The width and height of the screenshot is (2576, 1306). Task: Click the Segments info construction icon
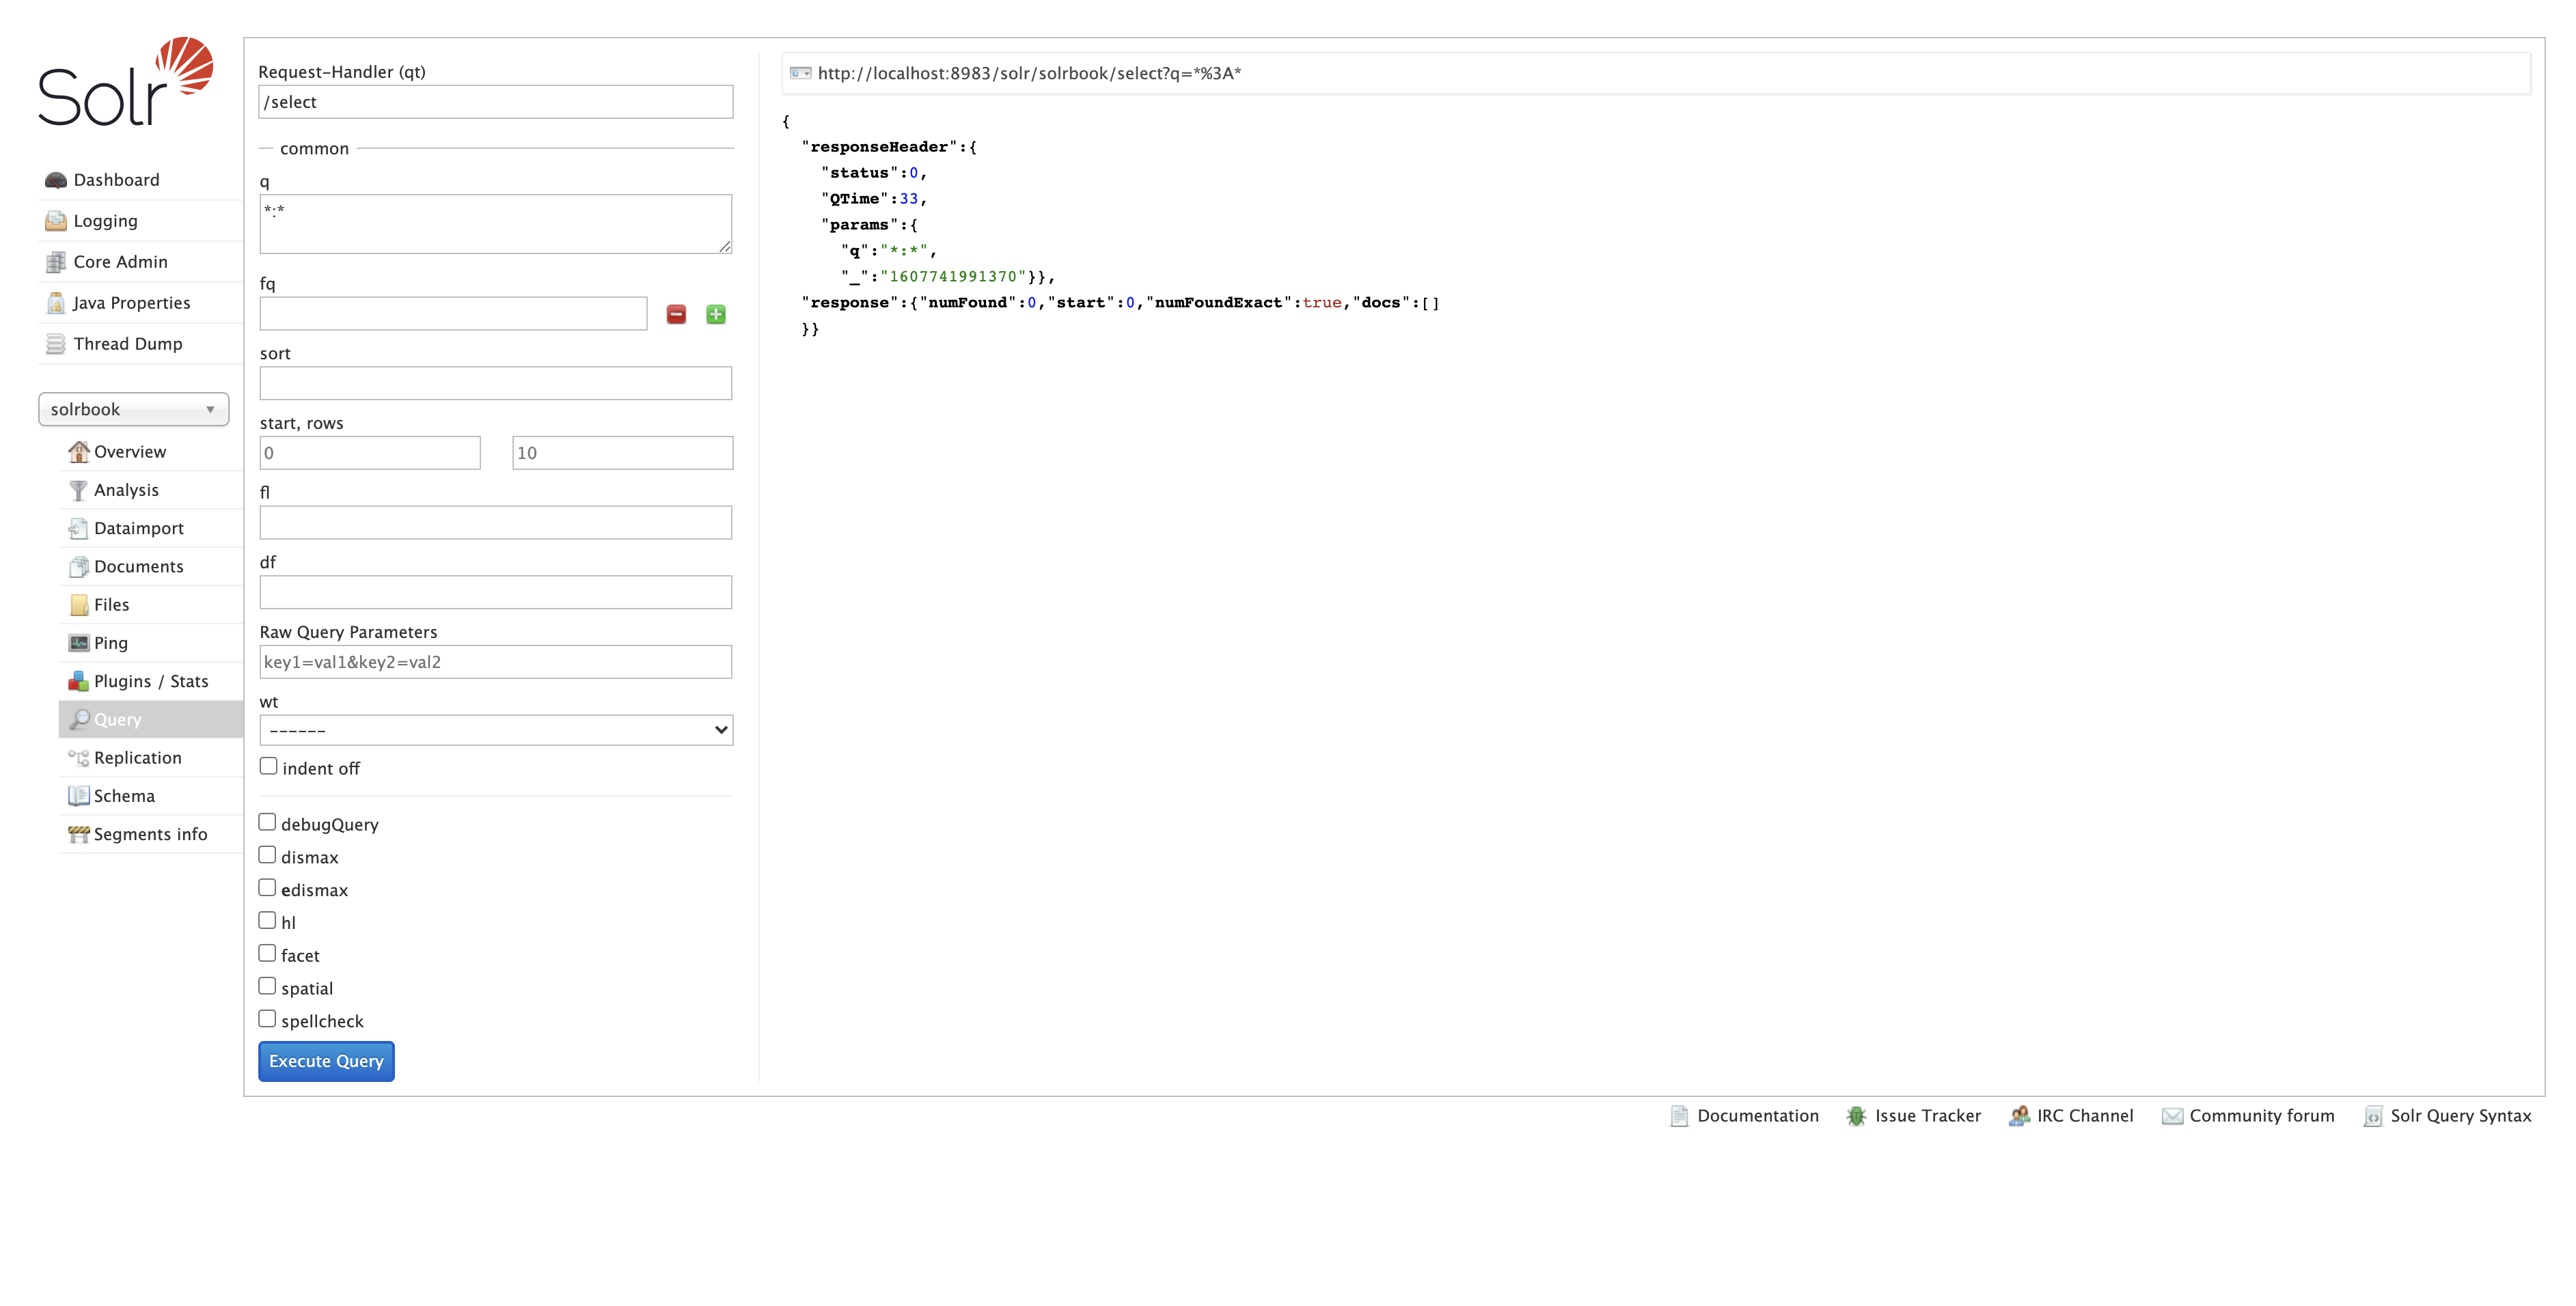(x=78, y=834)
